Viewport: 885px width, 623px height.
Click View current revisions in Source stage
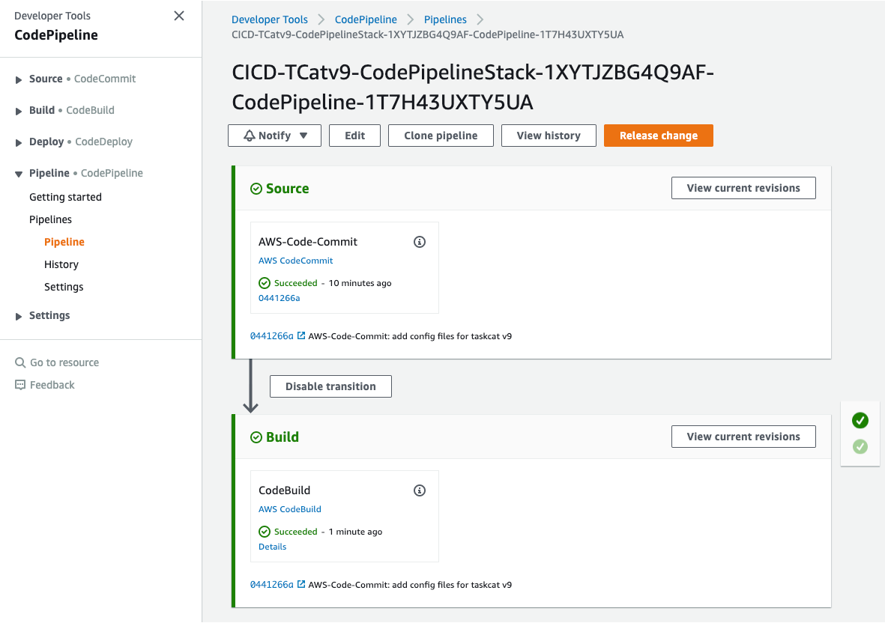coord(743,188)
